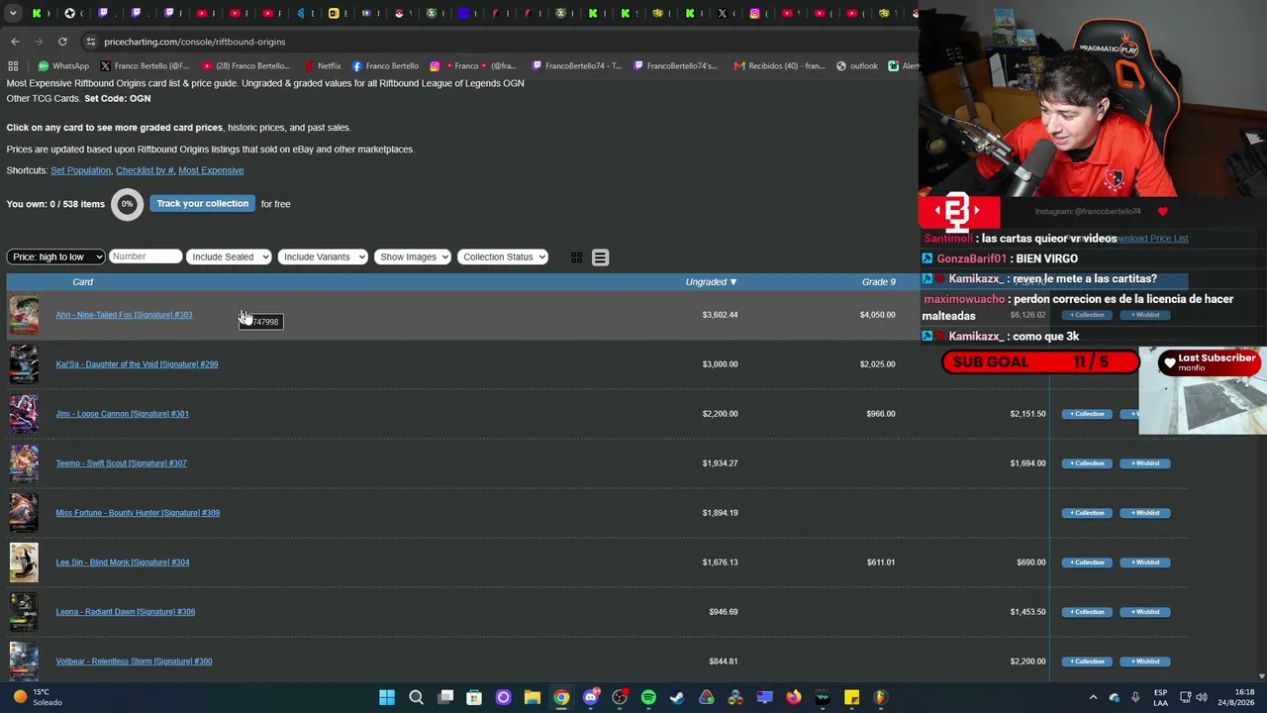Image resolution: width=1267 pixels, height=713 pixels.
Task: Click the Lee Sin card thumbnail image
Action: tap(24, 562)
